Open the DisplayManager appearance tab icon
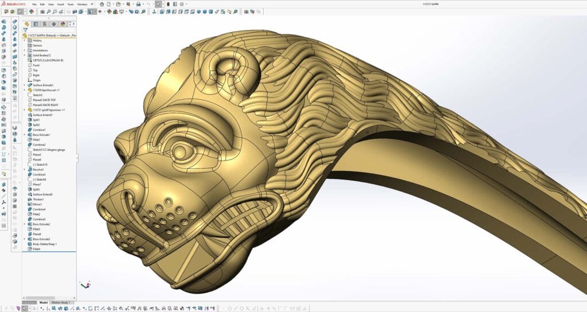Screen dimensions: 587x312 coord(63,24)
